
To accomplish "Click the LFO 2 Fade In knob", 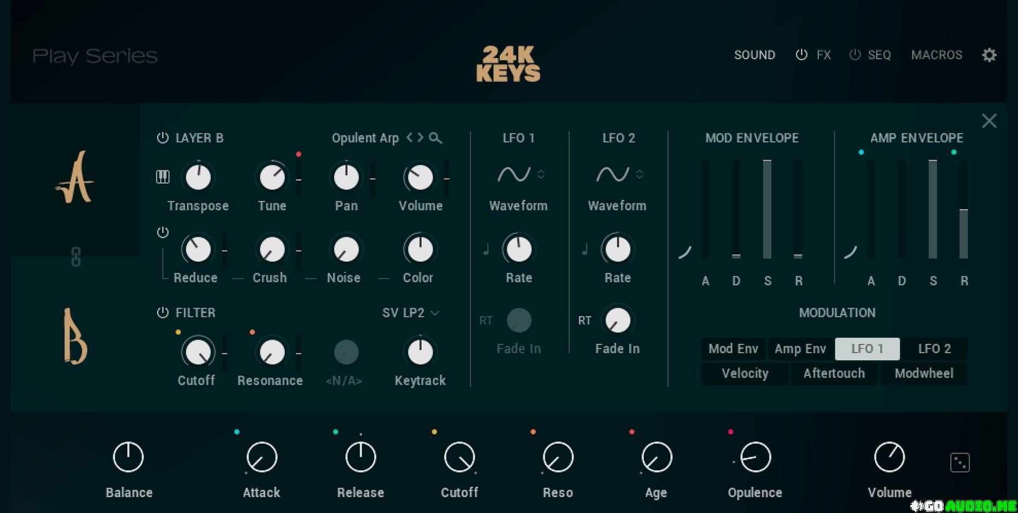I will (x=617, y=320).
